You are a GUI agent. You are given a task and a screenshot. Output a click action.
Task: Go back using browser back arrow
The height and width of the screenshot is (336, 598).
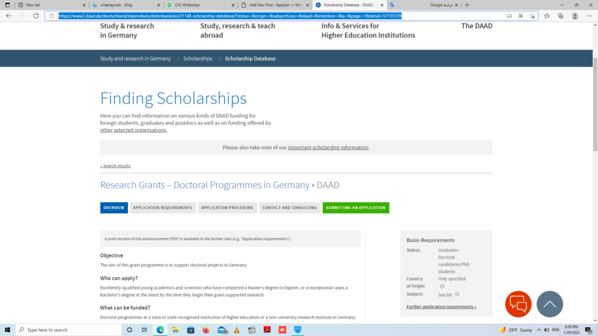click(8, 16)
